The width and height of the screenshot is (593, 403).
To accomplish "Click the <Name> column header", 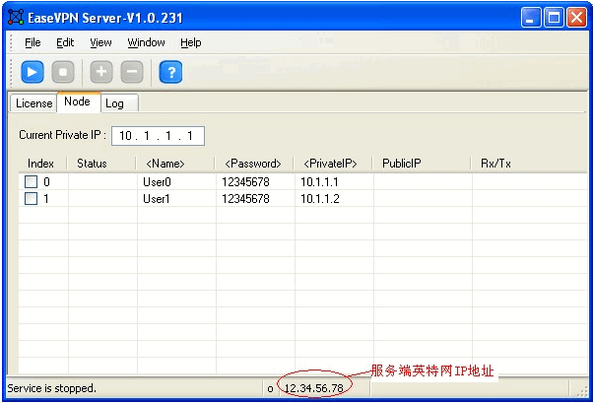I will pos(175,164).
